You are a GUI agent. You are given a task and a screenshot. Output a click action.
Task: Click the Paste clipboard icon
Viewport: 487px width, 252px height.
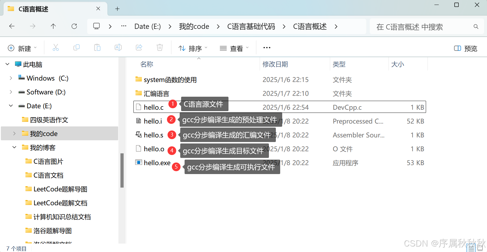coord(97,48)
